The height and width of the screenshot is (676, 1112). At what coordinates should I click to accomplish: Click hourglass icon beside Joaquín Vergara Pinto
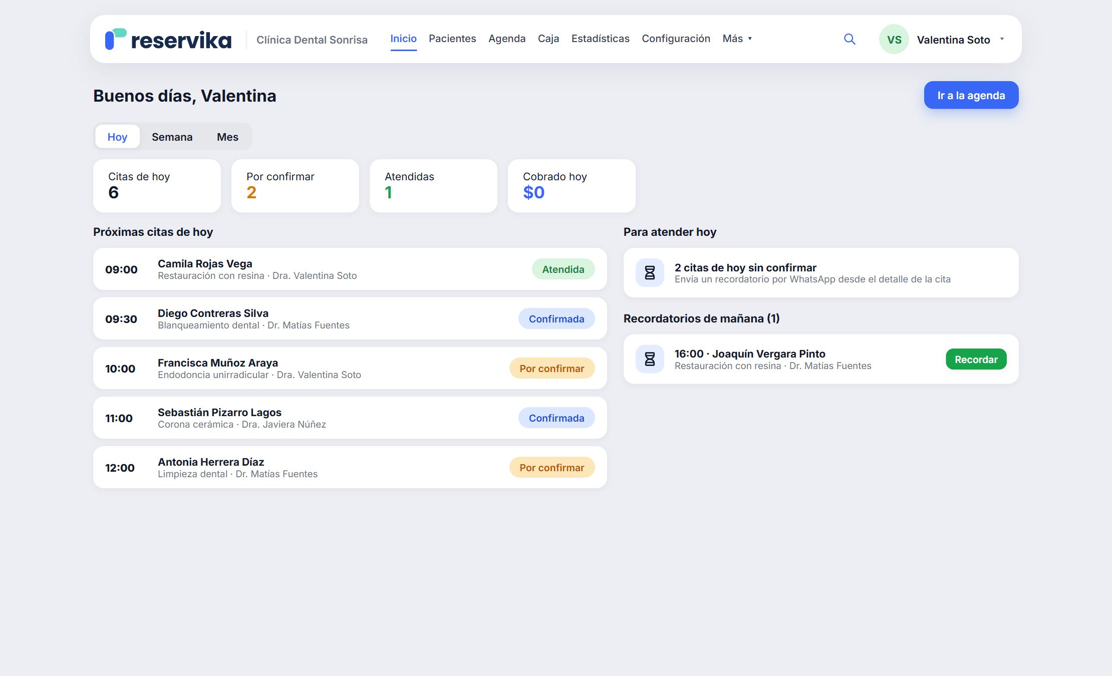click(650, 359)
